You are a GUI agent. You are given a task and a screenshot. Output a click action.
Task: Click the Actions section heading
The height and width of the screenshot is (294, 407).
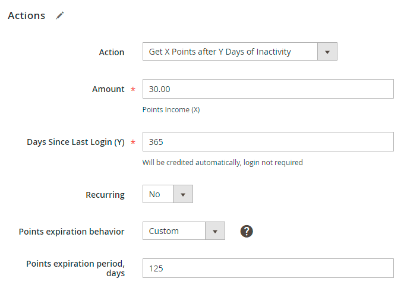(x=27, y=16)
